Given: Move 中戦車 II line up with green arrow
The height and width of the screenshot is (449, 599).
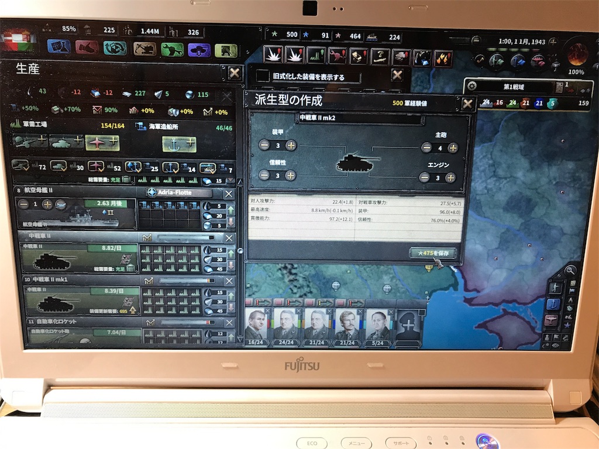Looking at the screenshot, I should (230, 253).
